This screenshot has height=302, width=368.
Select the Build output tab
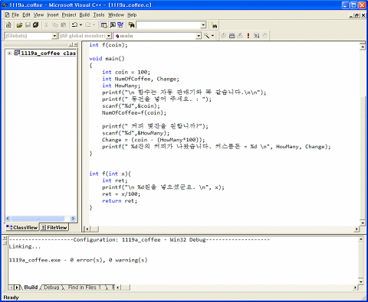(31, 287)
